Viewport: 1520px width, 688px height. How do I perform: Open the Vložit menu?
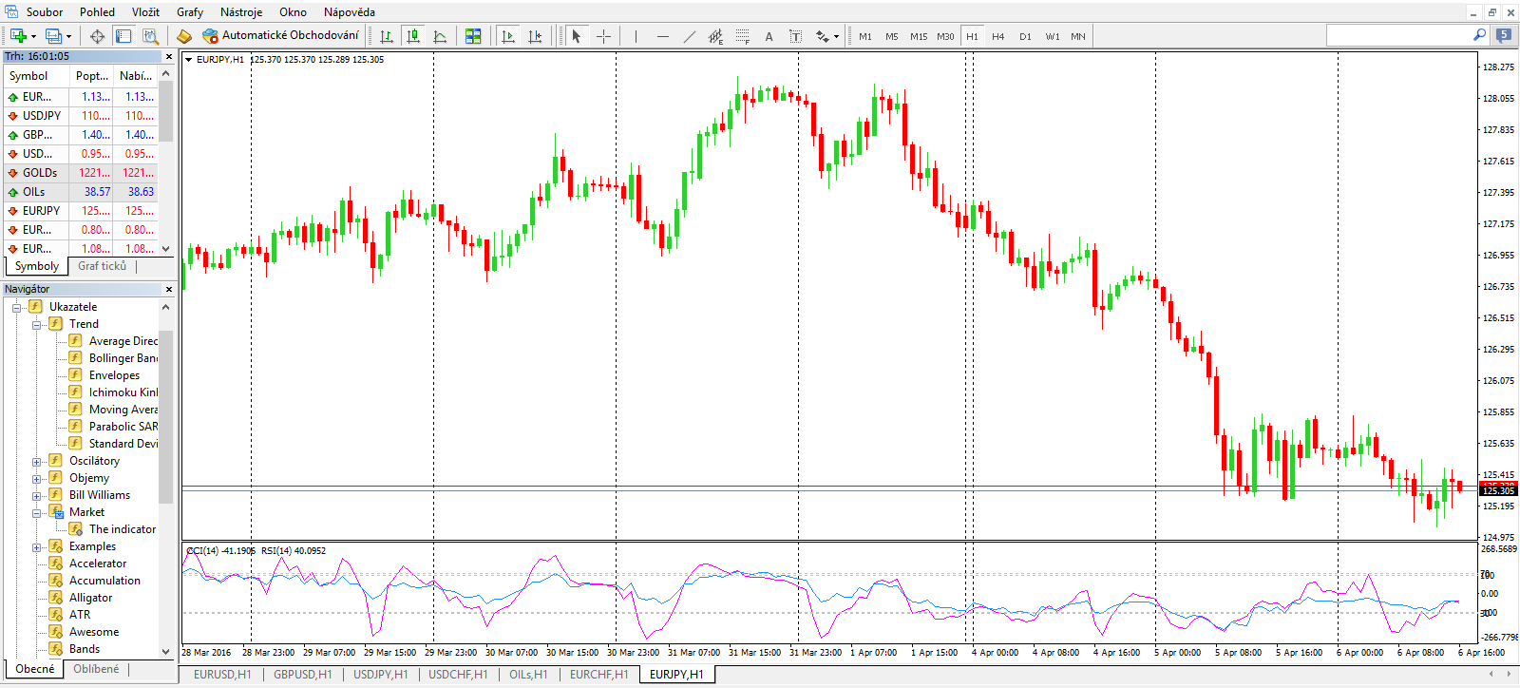click(145, 12)
